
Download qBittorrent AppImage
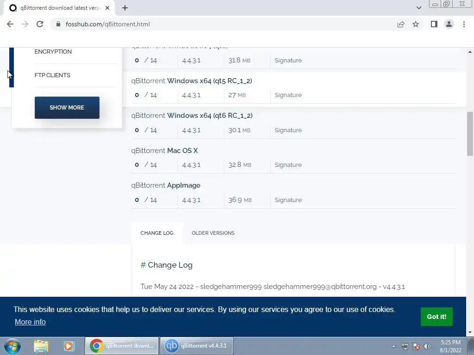[x=166, y=185]
